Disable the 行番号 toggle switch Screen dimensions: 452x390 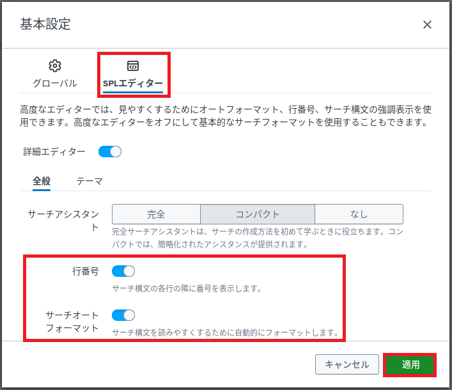[123, 271]
